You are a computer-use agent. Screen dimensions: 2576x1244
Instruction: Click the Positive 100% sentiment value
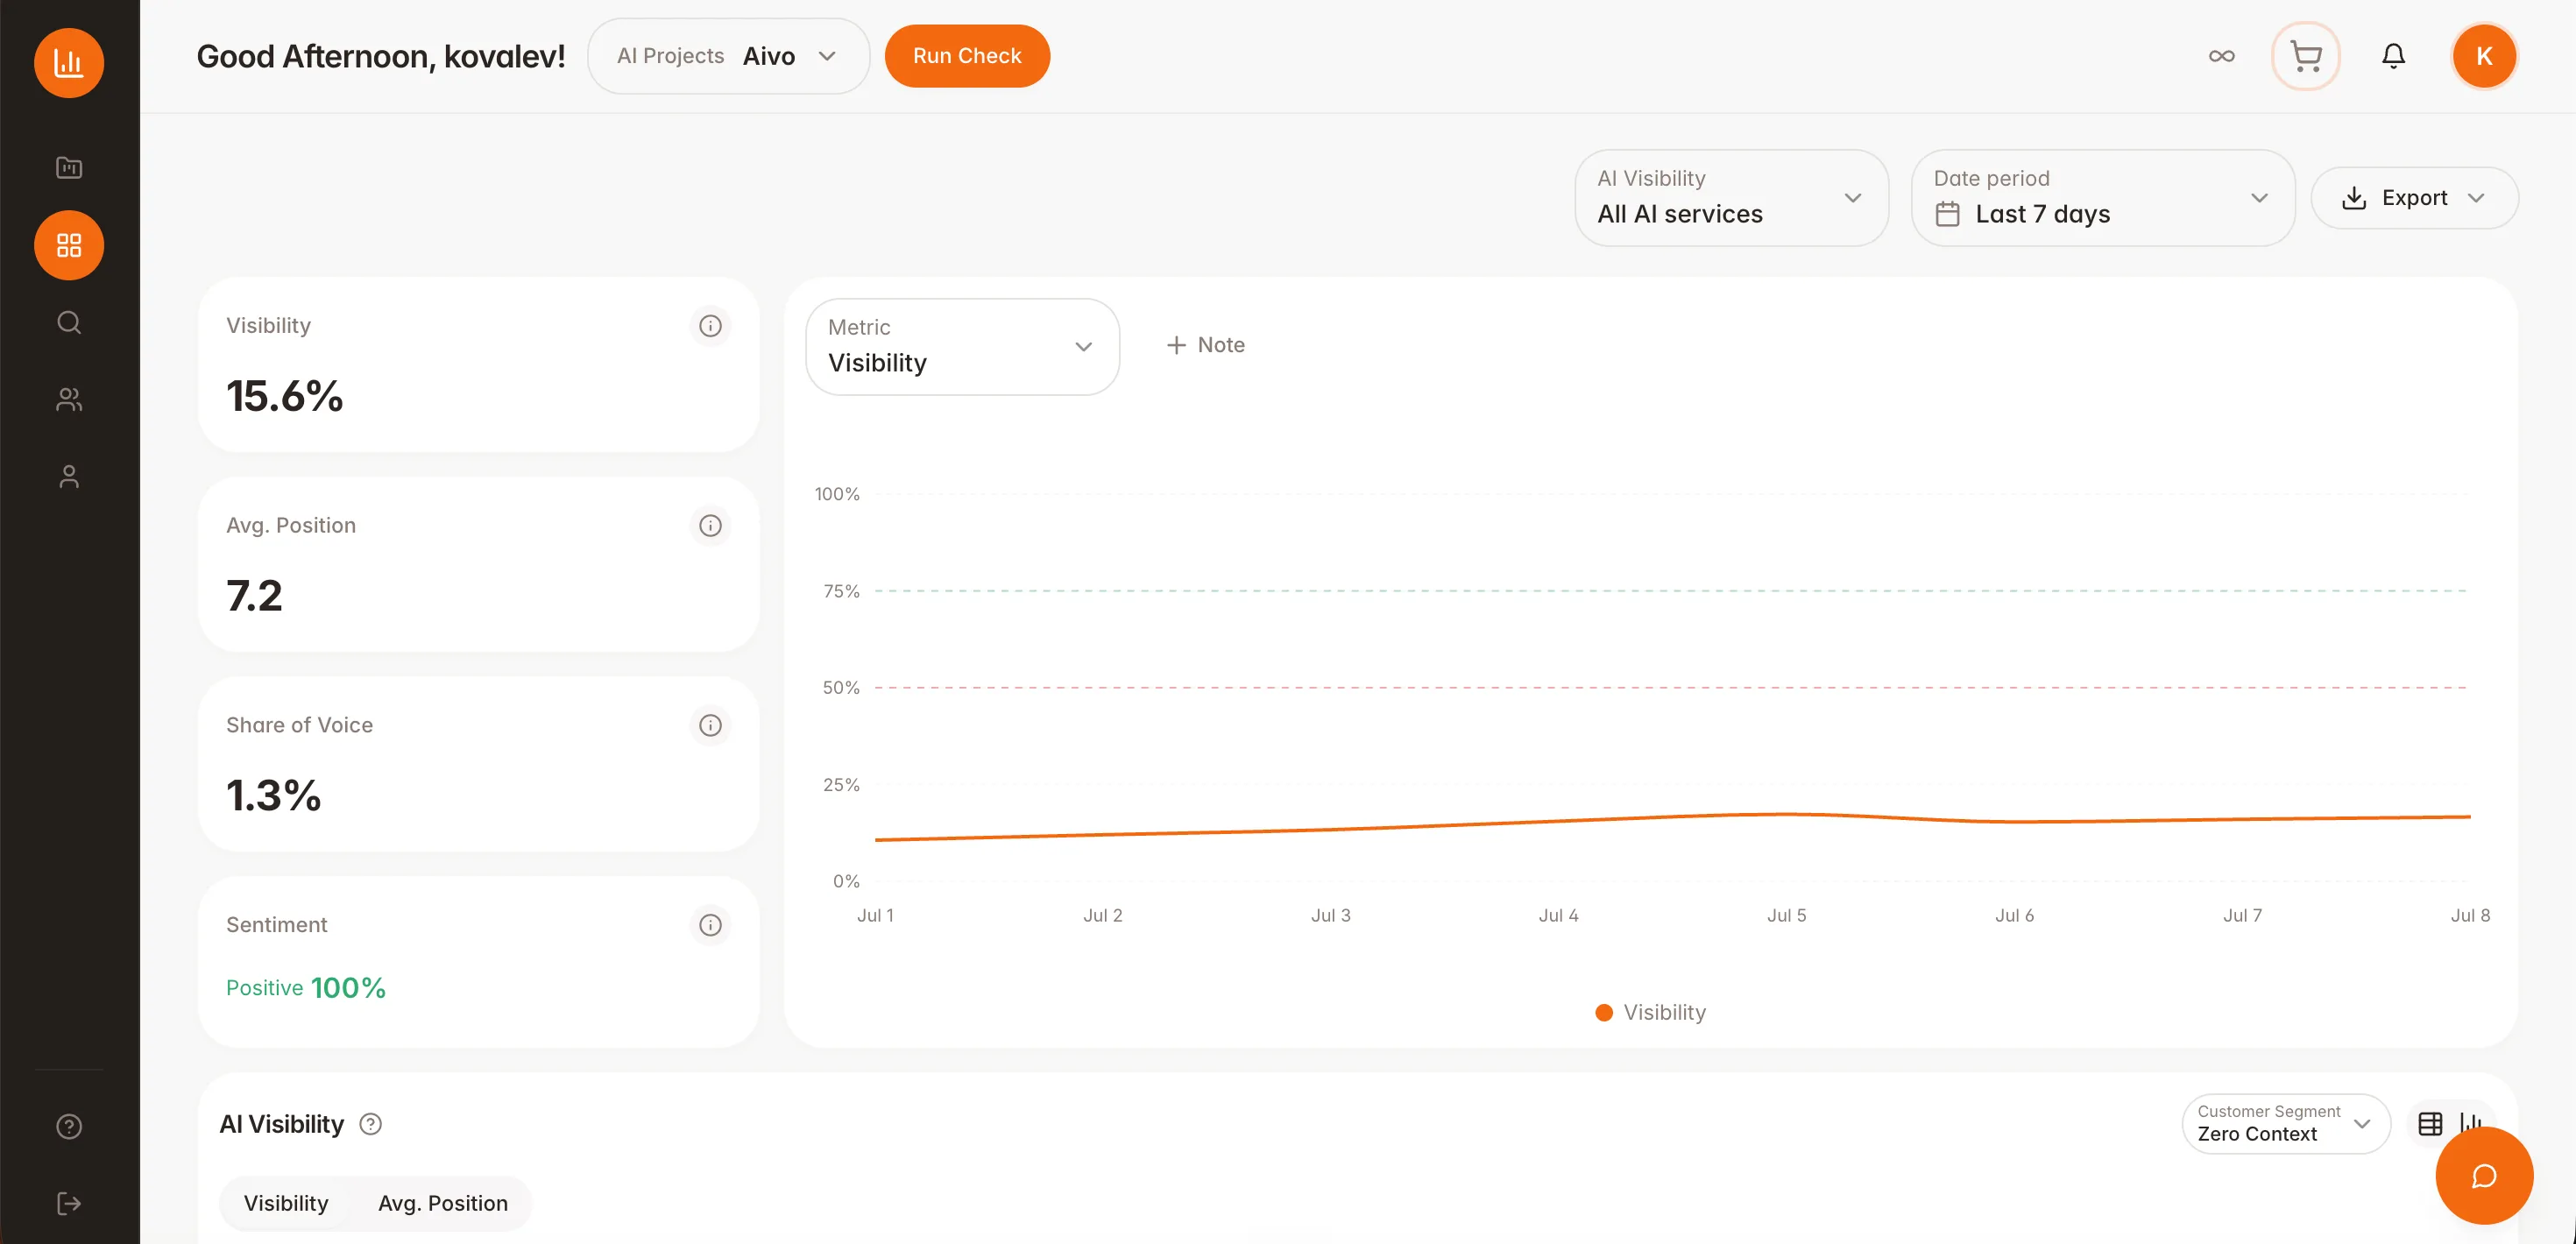coord(306,988)
